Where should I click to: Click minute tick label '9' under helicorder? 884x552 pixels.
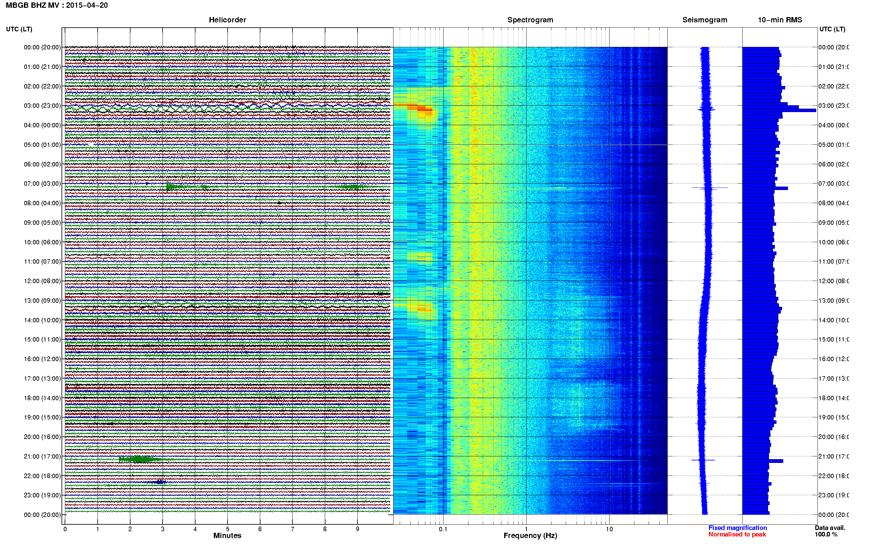coord(357,529)
